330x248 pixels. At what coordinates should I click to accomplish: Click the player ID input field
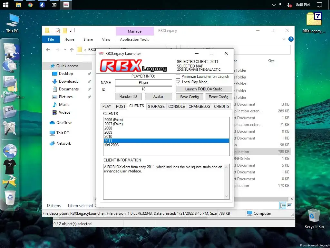click(143, 89)
